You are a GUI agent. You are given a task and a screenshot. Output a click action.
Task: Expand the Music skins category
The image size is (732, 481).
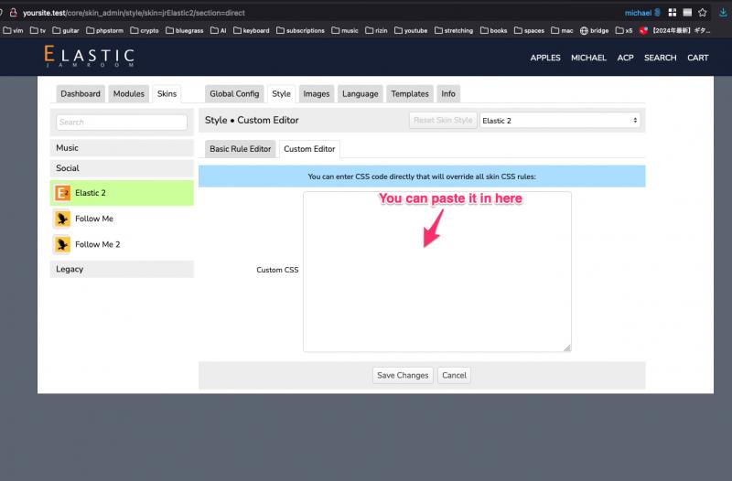click(x=122, y=148)
